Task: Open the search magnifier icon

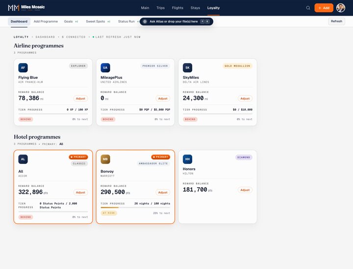Action: (308, 8)
